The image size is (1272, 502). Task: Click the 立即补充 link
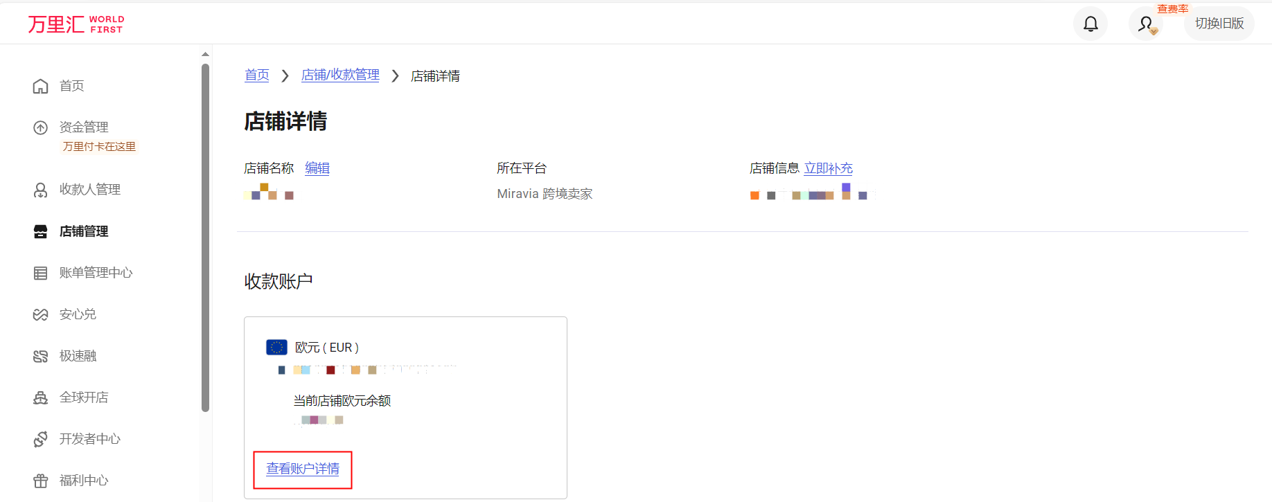(x=828, y=168)
